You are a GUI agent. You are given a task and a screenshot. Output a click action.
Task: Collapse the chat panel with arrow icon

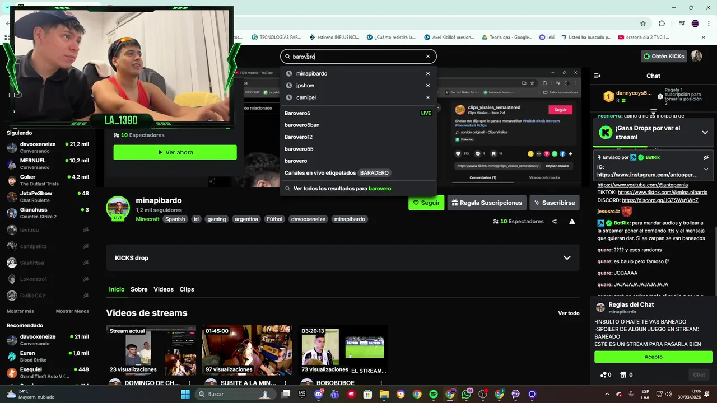597,76
